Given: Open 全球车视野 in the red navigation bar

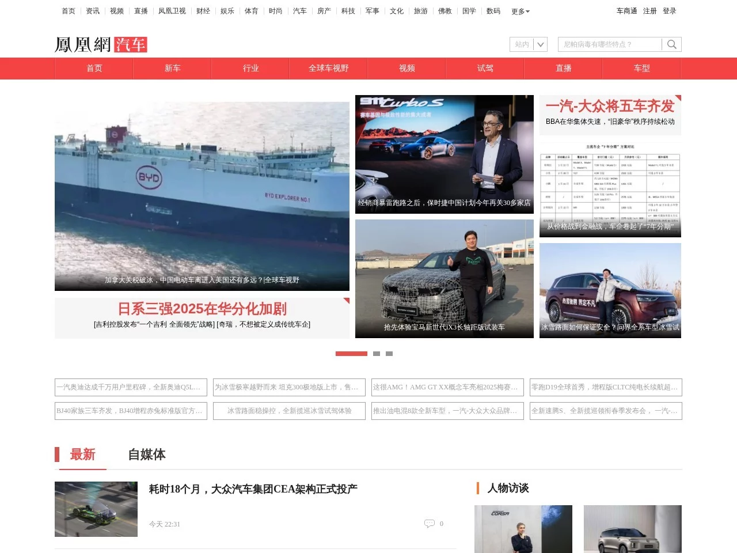Looking at the screenshot, I should (328, 68).
